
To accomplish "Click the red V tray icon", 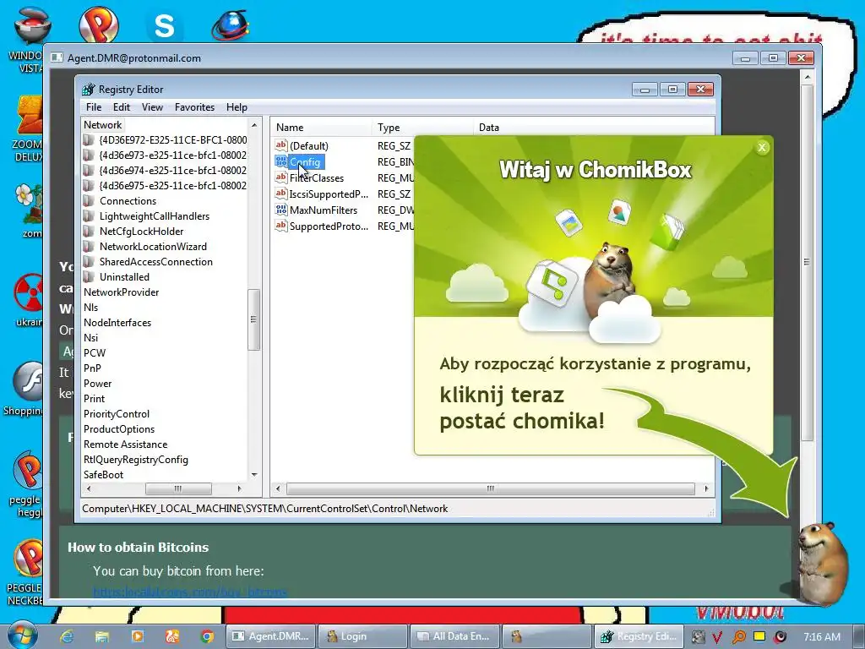I will point(717,637).
